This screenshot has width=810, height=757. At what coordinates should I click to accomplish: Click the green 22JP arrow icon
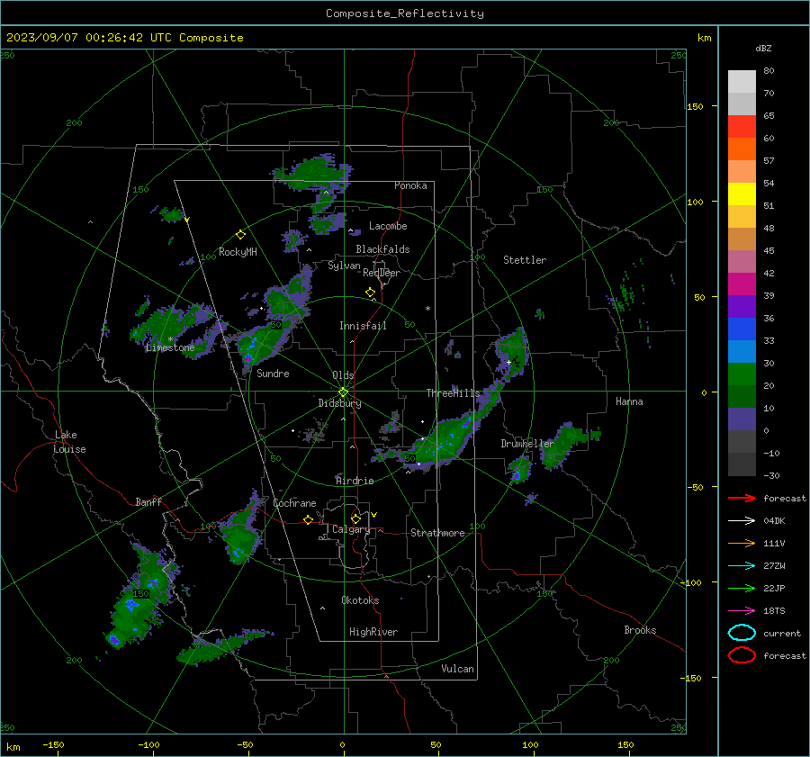coord(742,588)
